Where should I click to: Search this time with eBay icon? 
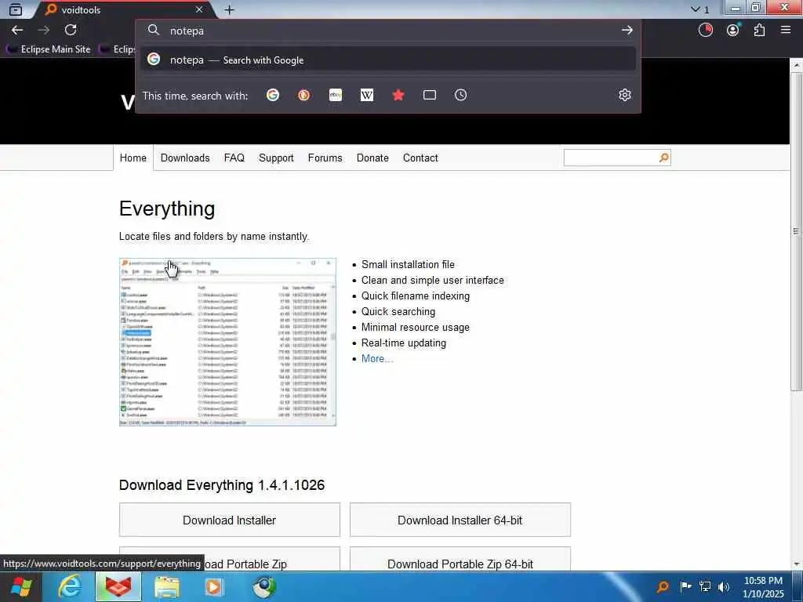[336, 95]
